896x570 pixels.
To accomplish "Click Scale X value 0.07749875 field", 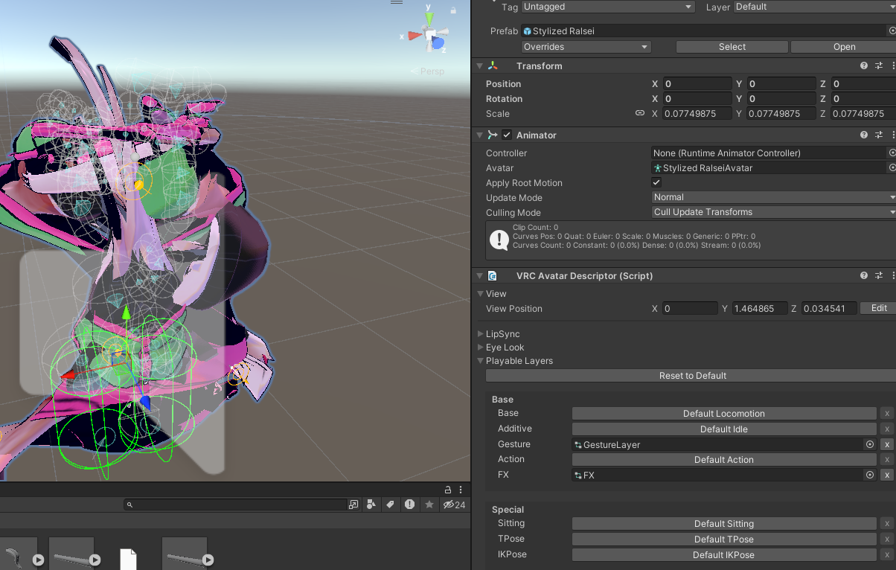I will (x=697, y=114).
